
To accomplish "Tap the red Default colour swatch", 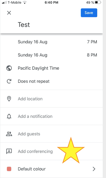I will (9, 169).
